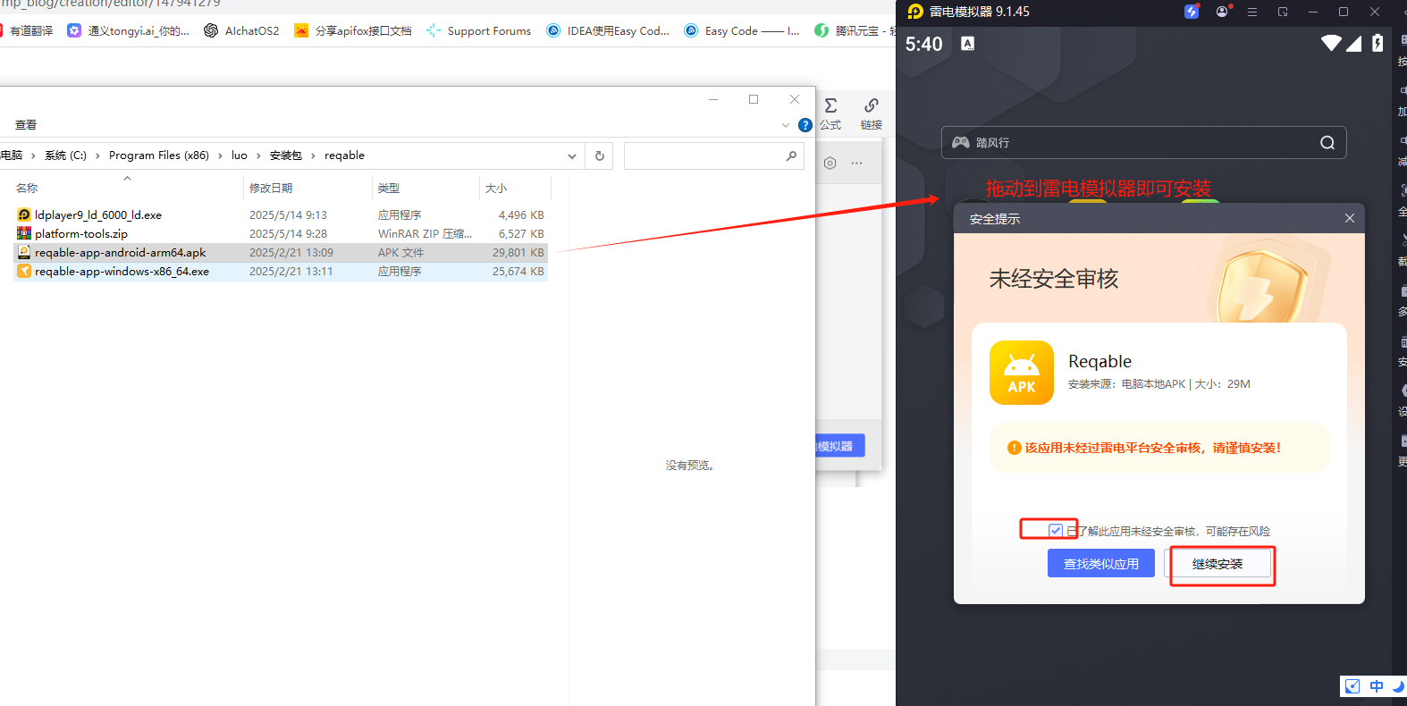Click the IME moon icon at bottom right

pos(1398,686)
